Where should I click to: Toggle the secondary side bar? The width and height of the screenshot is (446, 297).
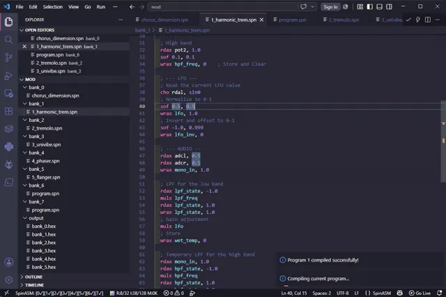[x=389, y=7]
